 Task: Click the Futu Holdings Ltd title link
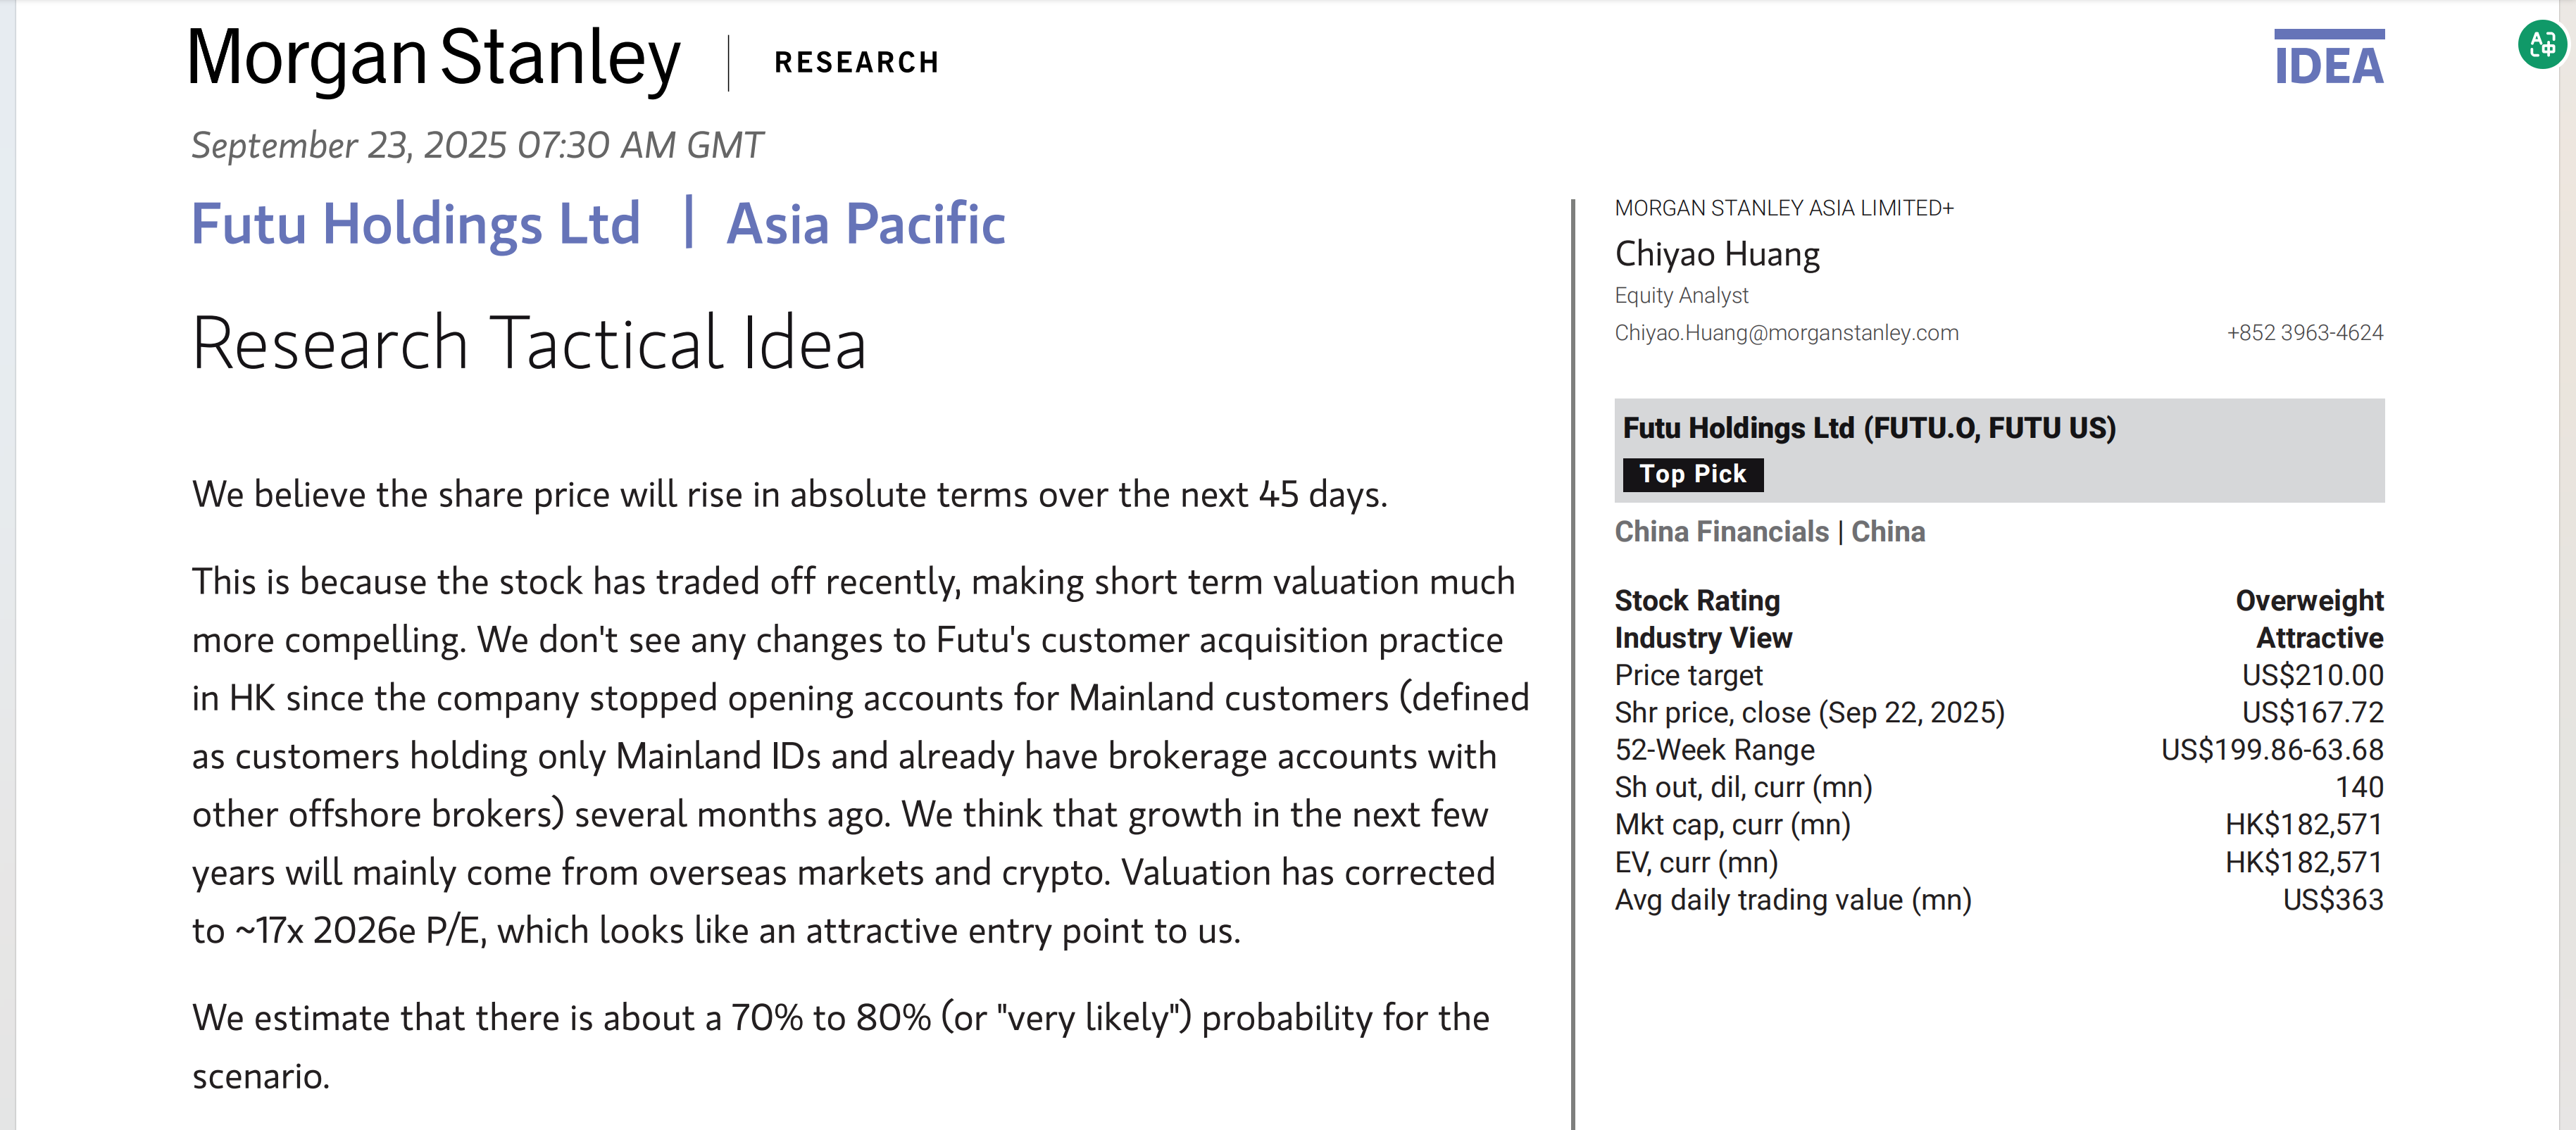point(415,224)
